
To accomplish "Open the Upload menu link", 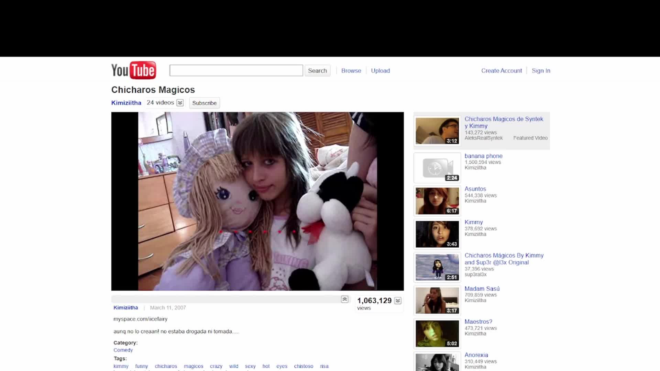I will click(x=380, y=70).
